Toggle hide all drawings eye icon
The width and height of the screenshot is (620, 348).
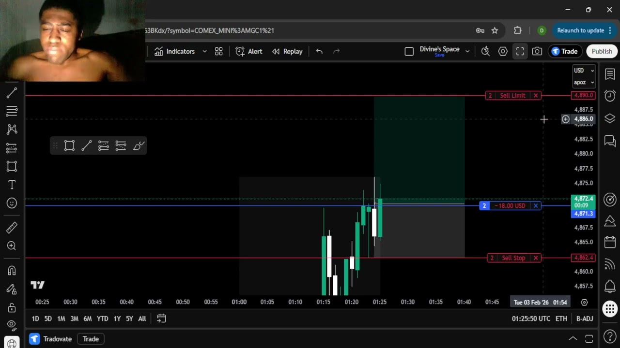tap(12, 325)
